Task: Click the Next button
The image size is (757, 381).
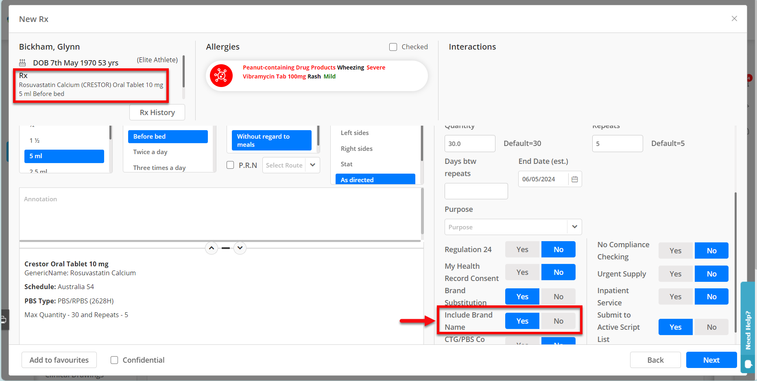Action: click(711, 360)
